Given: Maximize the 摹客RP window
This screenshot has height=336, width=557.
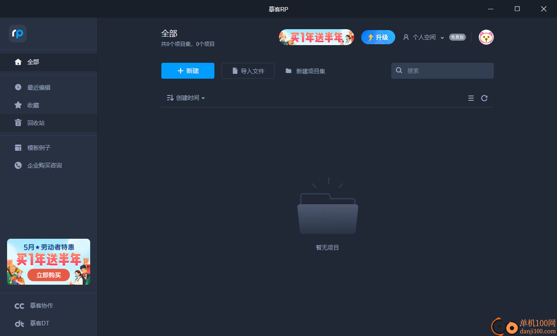Looking at the screenshot, I should pyautogui.click(x=517, y=9).
